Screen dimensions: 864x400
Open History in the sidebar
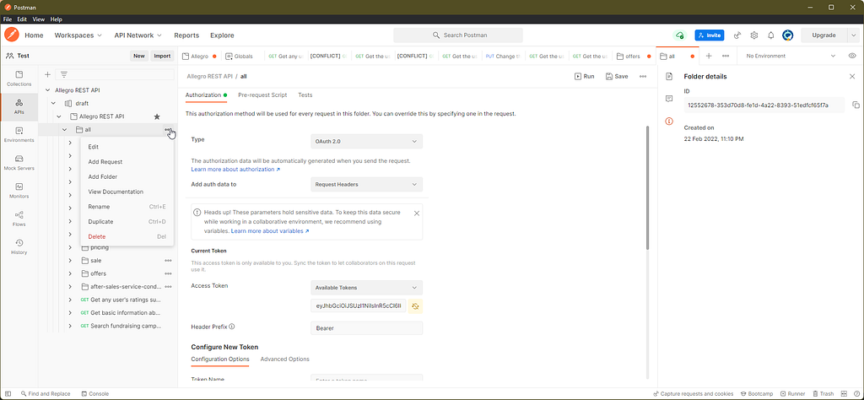coord(19,247)
